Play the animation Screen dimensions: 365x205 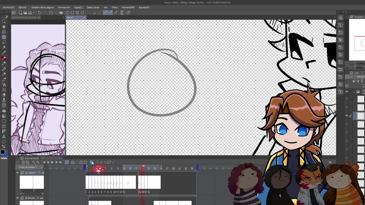[x=52, y=162]
